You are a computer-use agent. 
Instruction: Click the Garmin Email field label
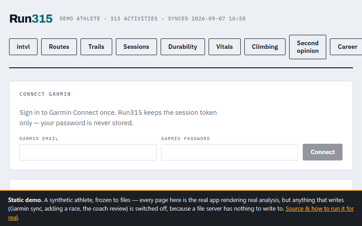[x=39, y=139]
